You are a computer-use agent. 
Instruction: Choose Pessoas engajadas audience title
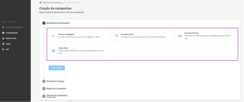click(66, 34)
